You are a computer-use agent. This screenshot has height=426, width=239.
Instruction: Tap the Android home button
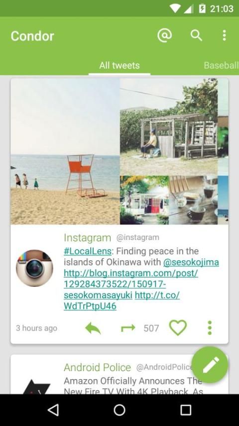click(x=119, y=410)
